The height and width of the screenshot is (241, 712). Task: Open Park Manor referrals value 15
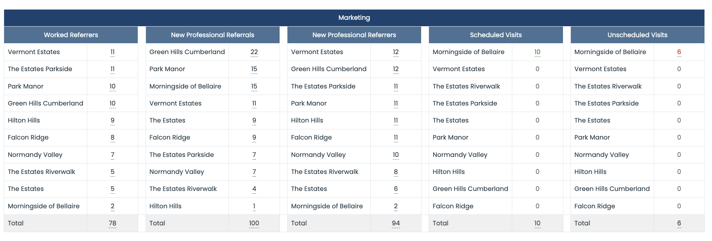[254, 69]
